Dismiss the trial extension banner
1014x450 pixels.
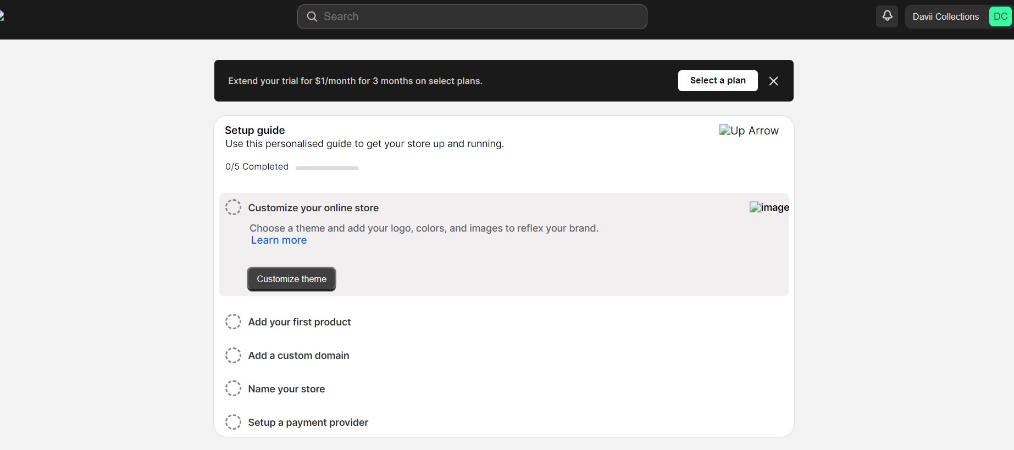pos(773,81)
